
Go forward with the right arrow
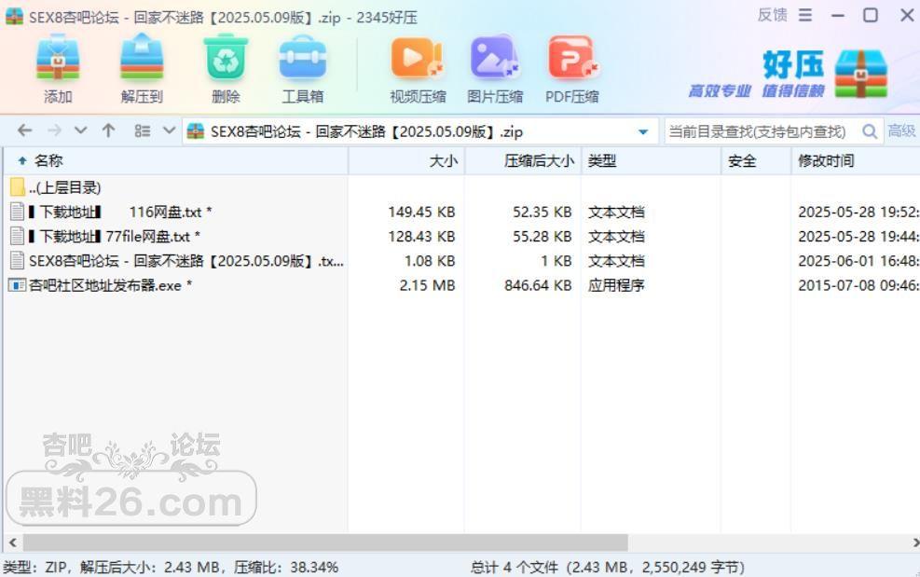(x=55, y=131)
